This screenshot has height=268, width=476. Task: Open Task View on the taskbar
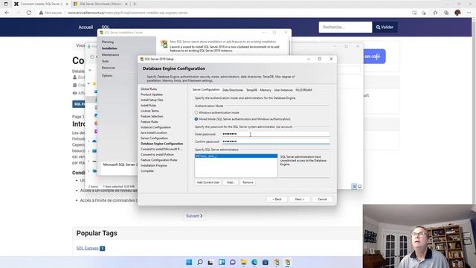point(210,262)
